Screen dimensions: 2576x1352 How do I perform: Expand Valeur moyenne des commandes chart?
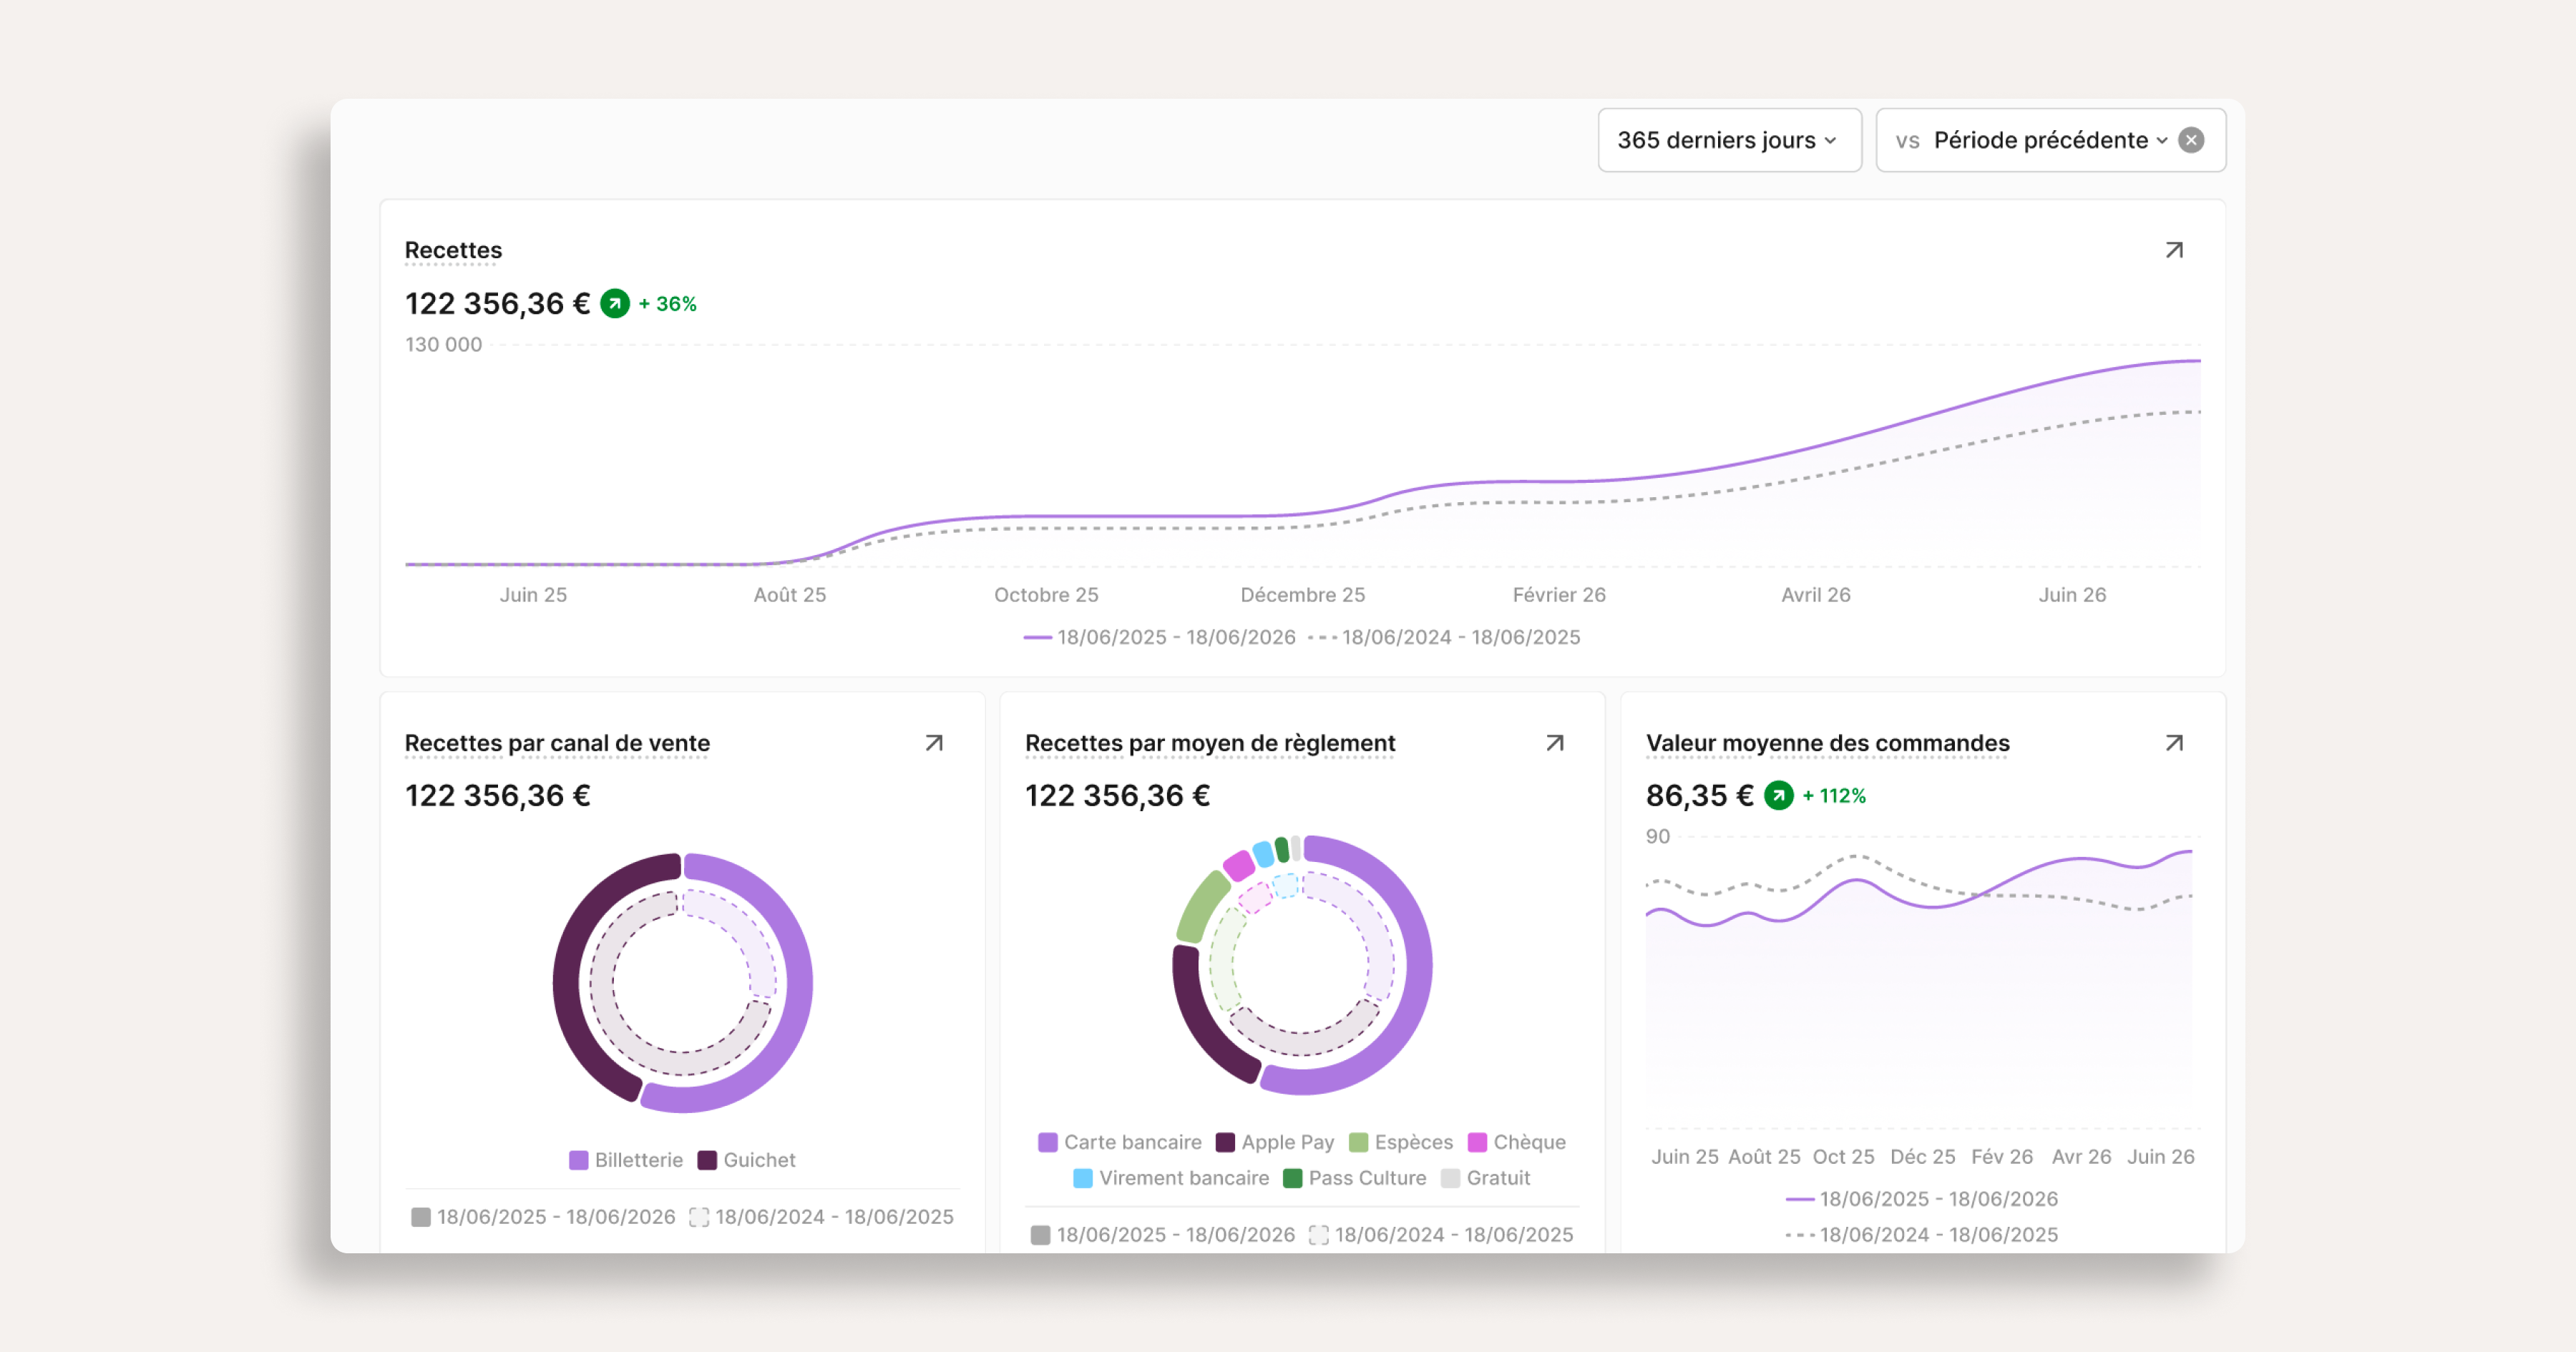(2174, 743)
